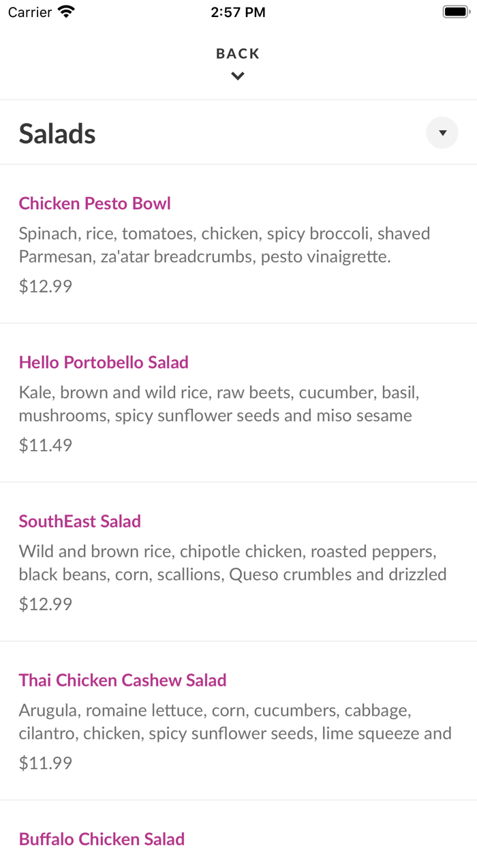This screenshot has width=477, height=848.
Task: Tap the Salads section header
Action: click(57, 134)
